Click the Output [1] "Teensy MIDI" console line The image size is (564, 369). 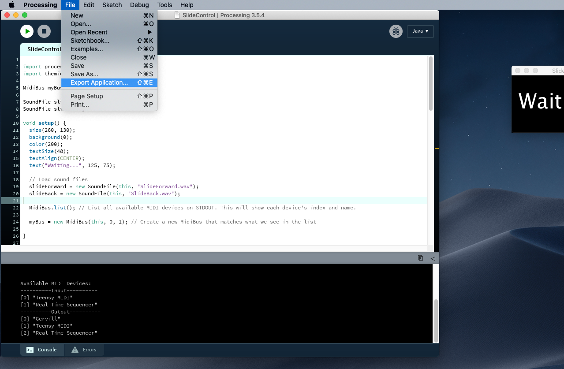click(46, 326)
